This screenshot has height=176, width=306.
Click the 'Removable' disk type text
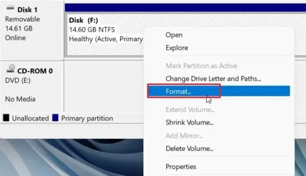click(22, 19)
